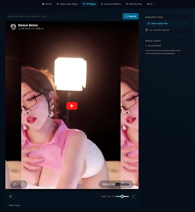Toggle the fullscreen icon in player bar
195x212 pixels.
(133, 196)
